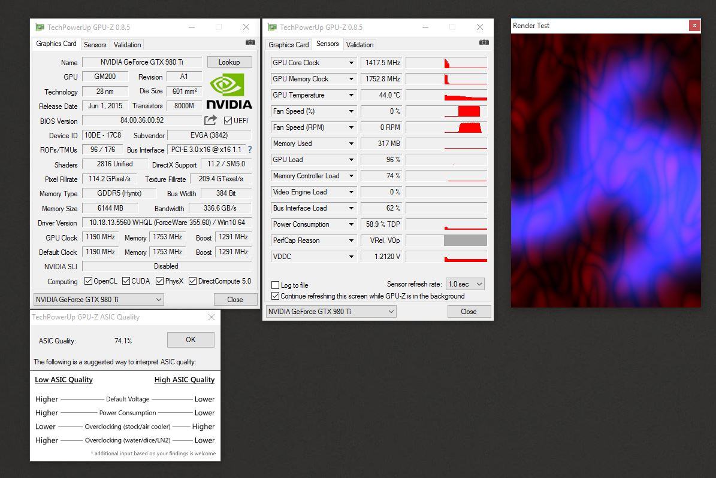Click the ASIC Quality 74.1% value
Viewport: 716px width, 478px height.
tap(123, 341)
